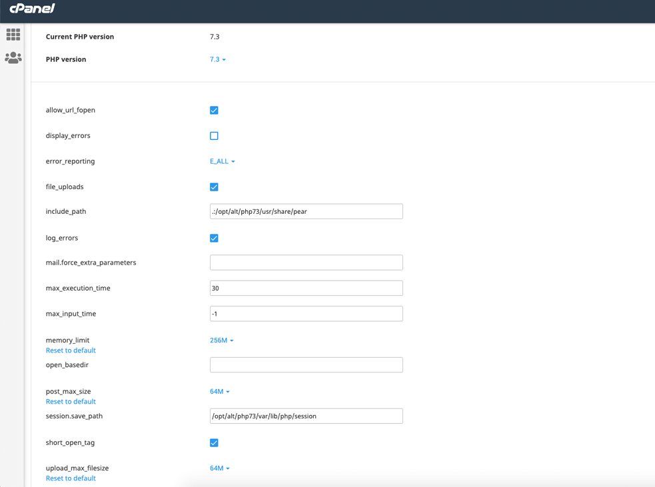Enable display_errors checkbox
Viewport: 655px width, 487px height.
click(x=214, y=135)
